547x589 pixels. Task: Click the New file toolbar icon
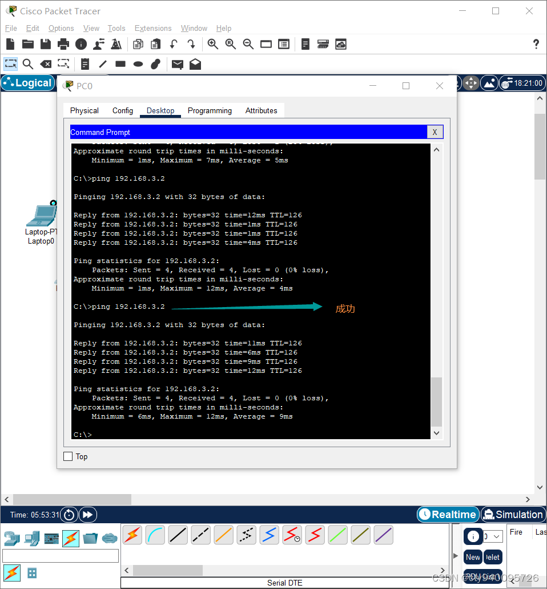tap(10, 45)
